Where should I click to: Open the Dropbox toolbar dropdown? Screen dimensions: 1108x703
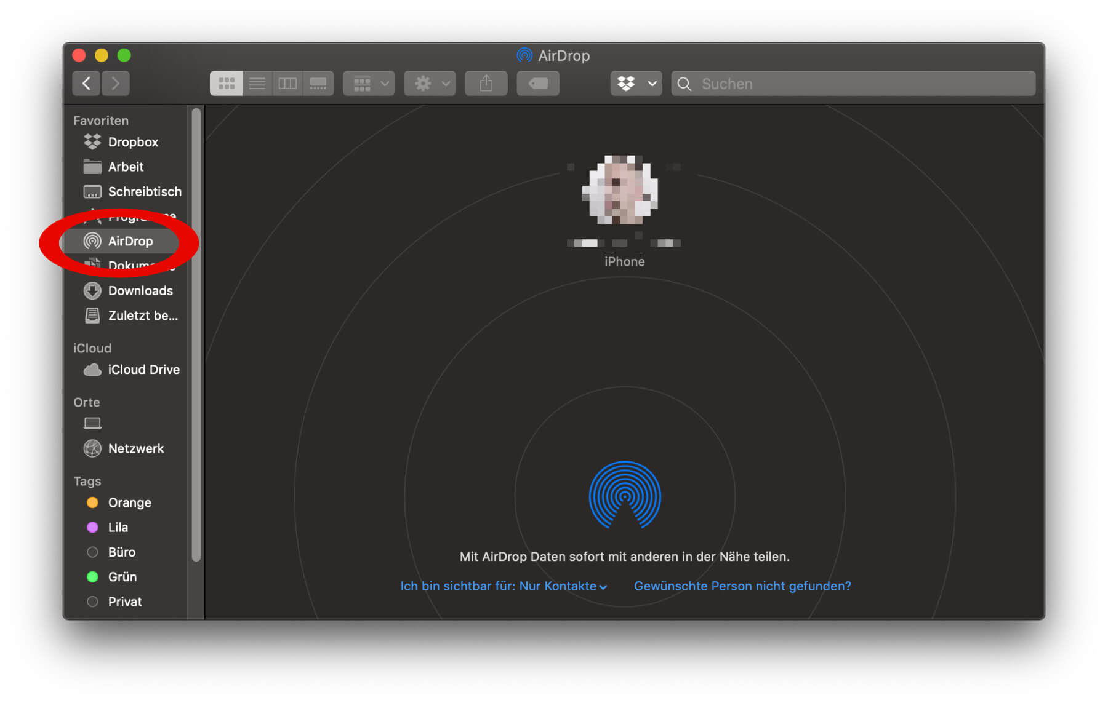(x=636, y=83)
